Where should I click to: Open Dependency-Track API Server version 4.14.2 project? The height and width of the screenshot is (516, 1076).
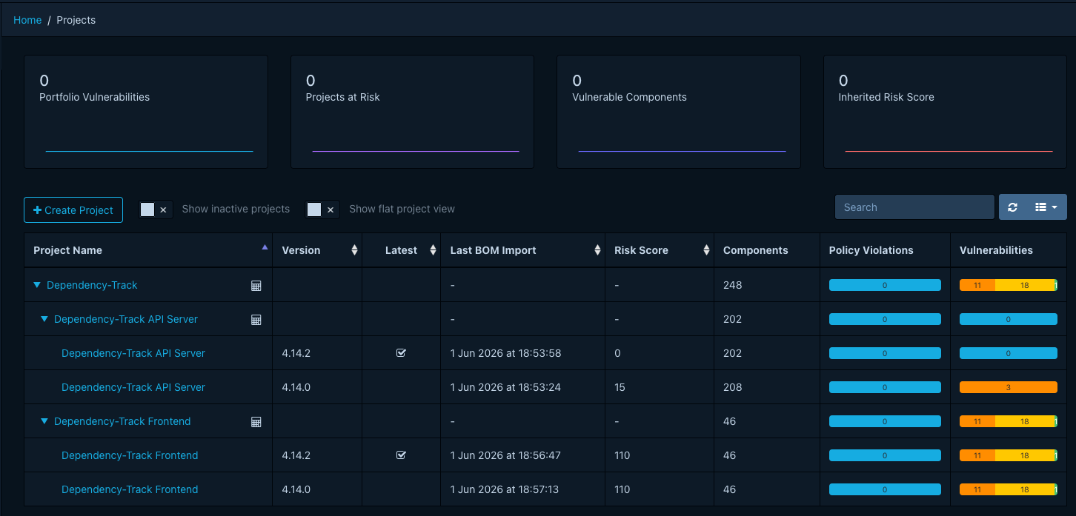click(x=133, y=353)
